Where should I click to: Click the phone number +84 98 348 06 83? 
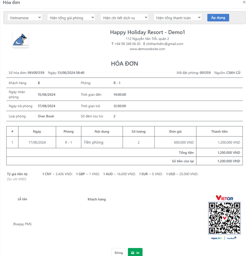pos(127,44)
